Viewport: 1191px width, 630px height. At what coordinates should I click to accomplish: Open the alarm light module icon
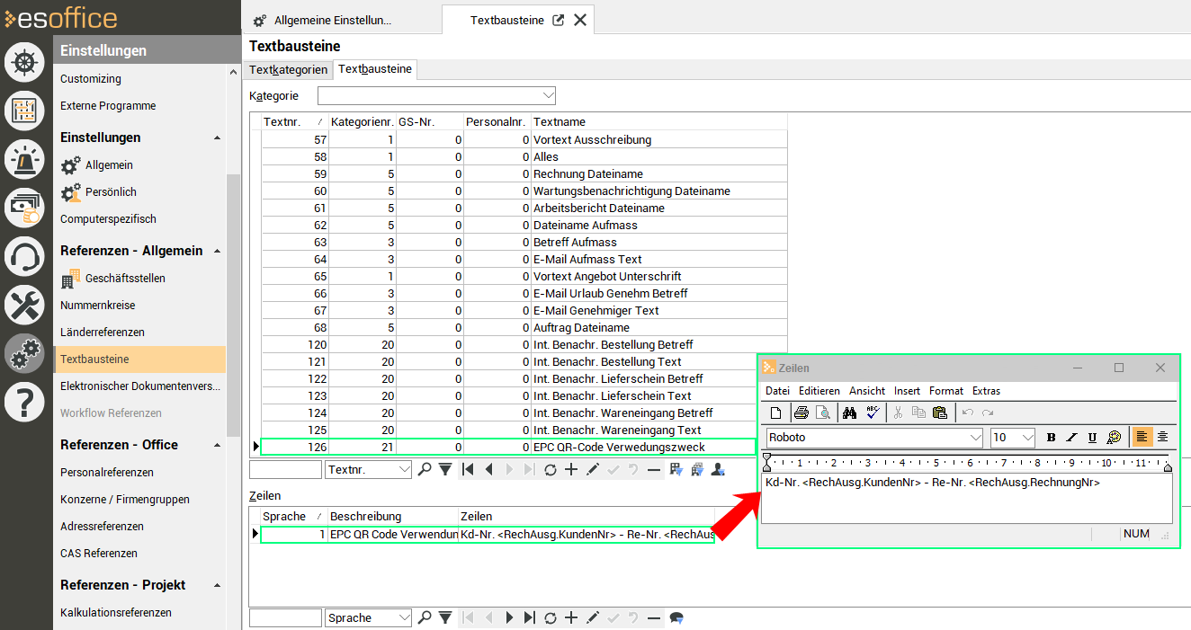pyautogui.click(x=24, y=159)
